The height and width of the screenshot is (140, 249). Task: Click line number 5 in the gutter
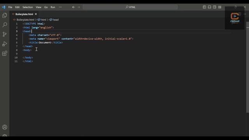pyautogui.click(x=17, y=39)
